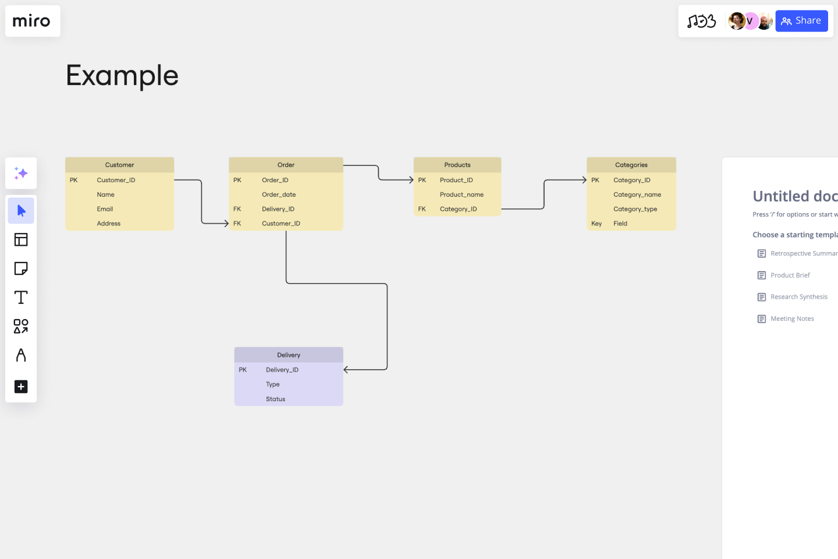This screenshot has width=838, height=559.
Task: Open more tools with plus icon
Action: coord(21,387)
